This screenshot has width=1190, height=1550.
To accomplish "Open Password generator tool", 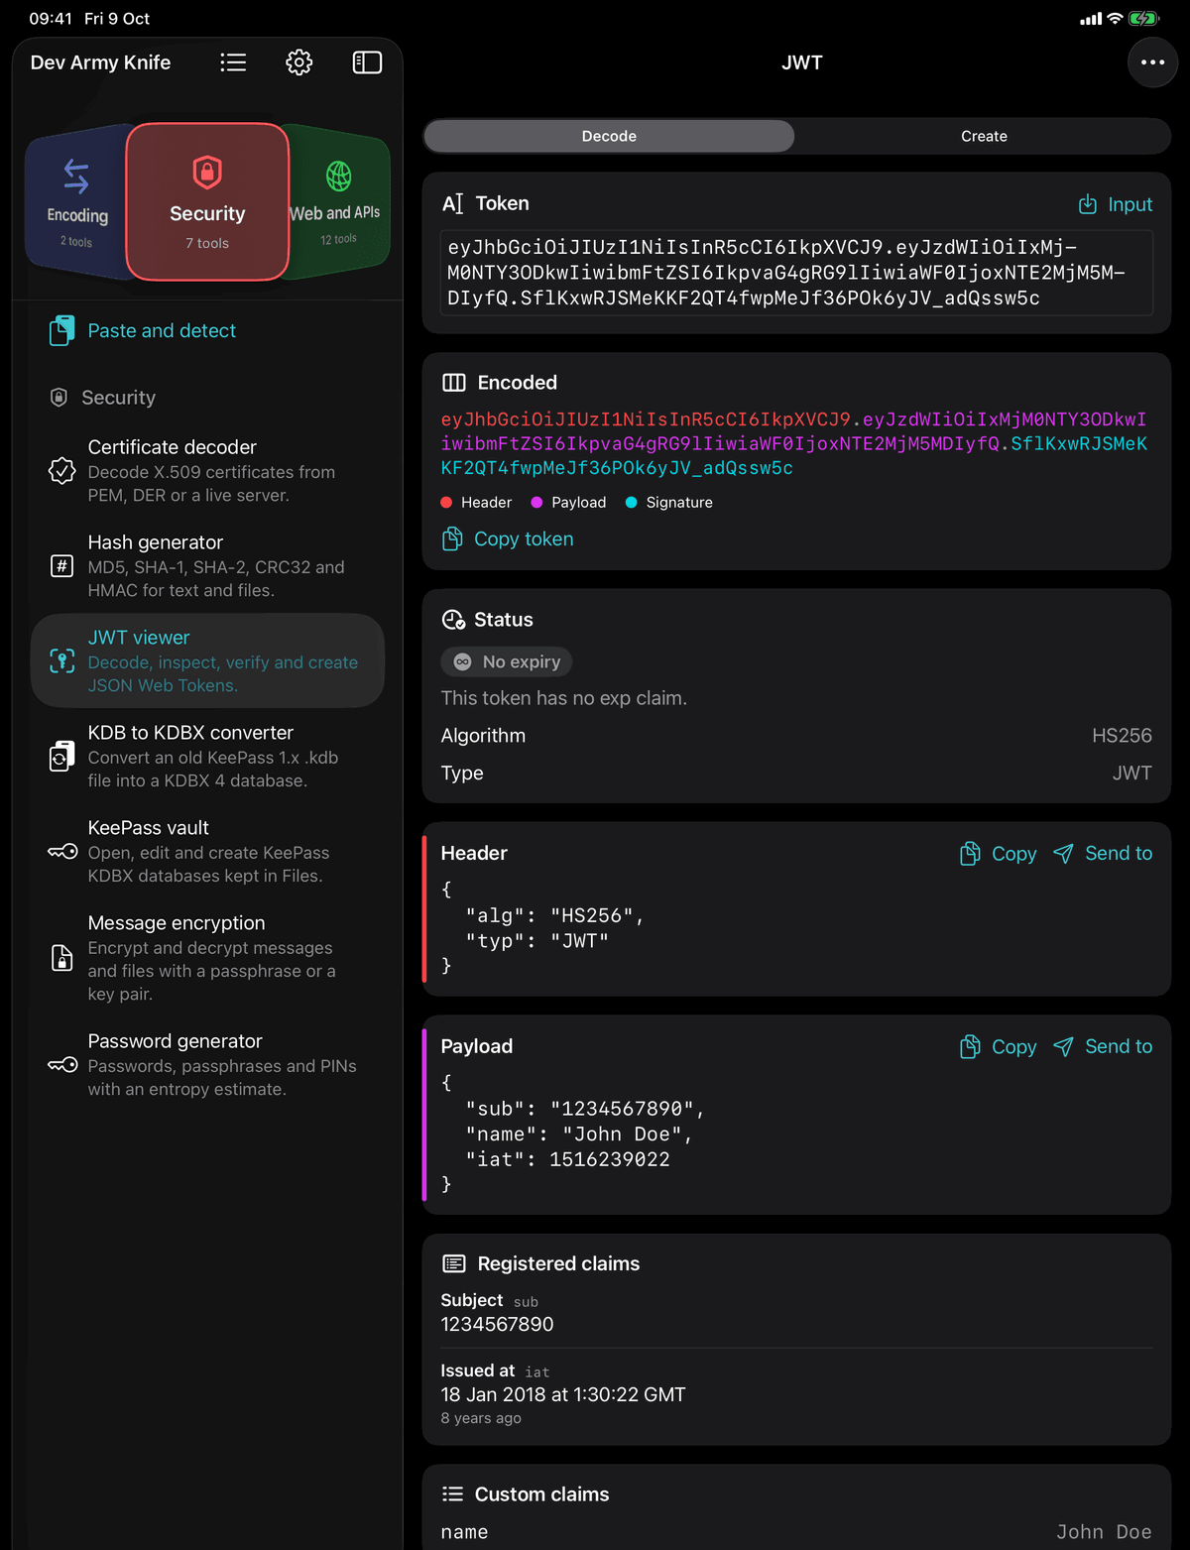I will point(207,1064).
